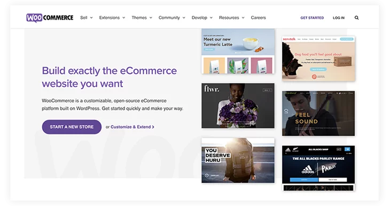Expand the Community dropdown chevron
390x206 pixels.
[184, 18]
